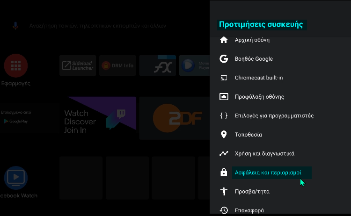Image resolution: width=351 pixels, height=216 pixels.
Task: Click the search field for movies and shows
Action: 98,26
